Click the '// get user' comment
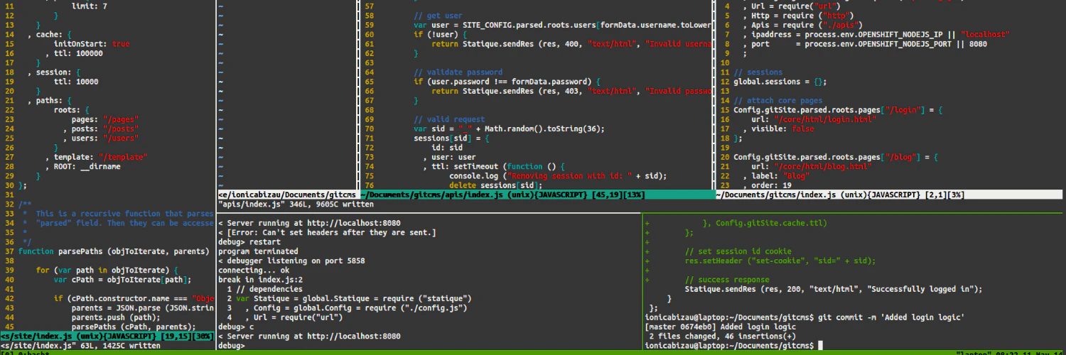This screenshot has height=355, width=1066. (x=438, y=15)
